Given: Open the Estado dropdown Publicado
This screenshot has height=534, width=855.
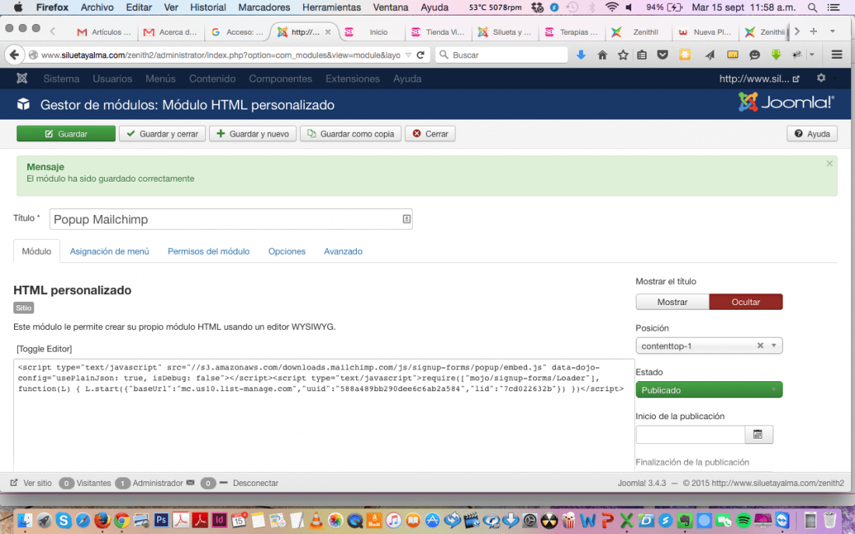Looking at the screenshot, I should pos(709,390).
